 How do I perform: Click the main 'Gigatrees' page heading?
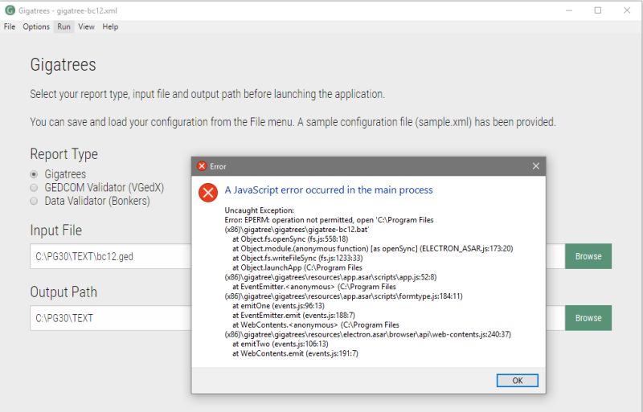pyautogui.click(x=63, y=65)
